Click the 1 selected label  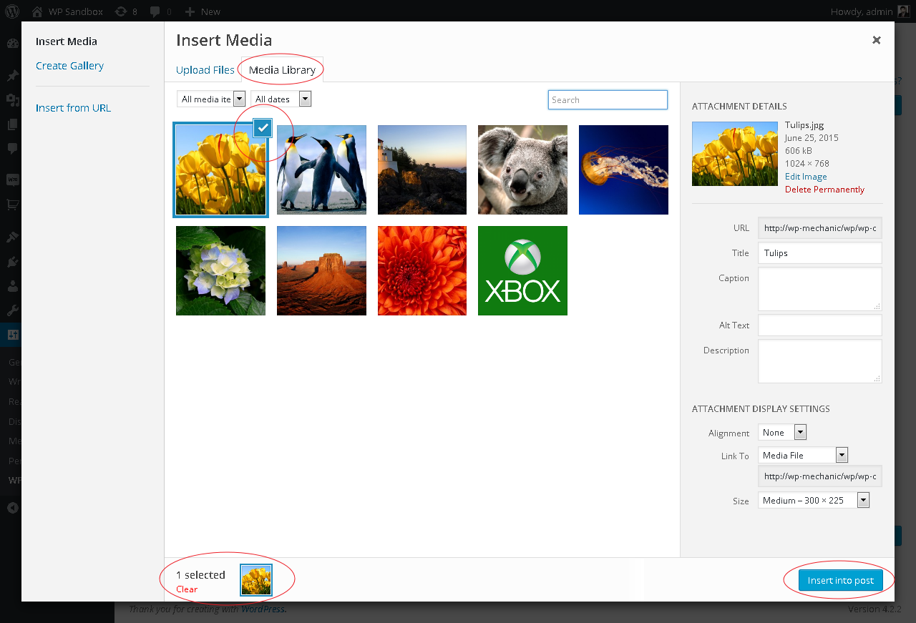200,575
